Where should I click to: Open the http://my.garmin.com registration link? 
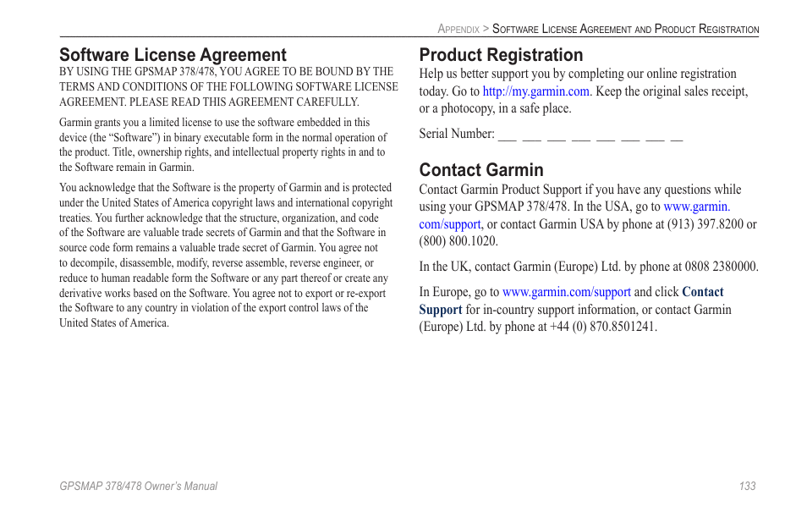tap(535, 91)
